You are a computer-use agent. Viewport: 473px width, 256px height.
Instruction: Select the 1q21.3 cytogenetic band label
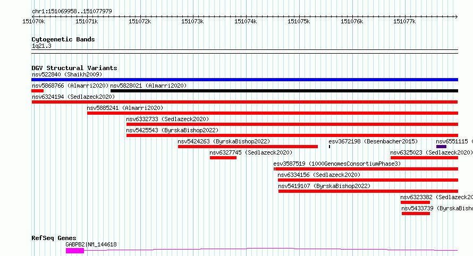(41, 46)
